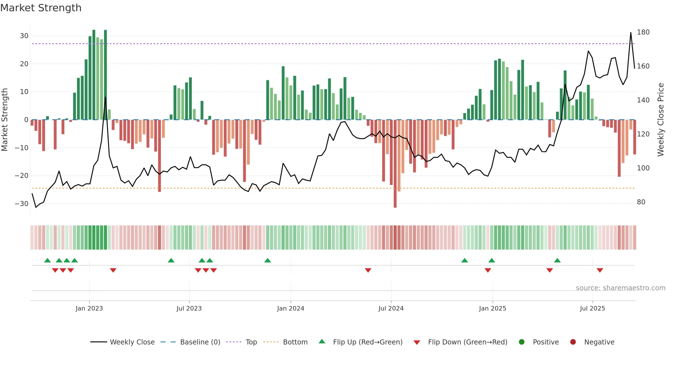Screen dimensions: 675x379
Task: Click the dark red Negative dot in the legend
Action: tap(573, 342)
